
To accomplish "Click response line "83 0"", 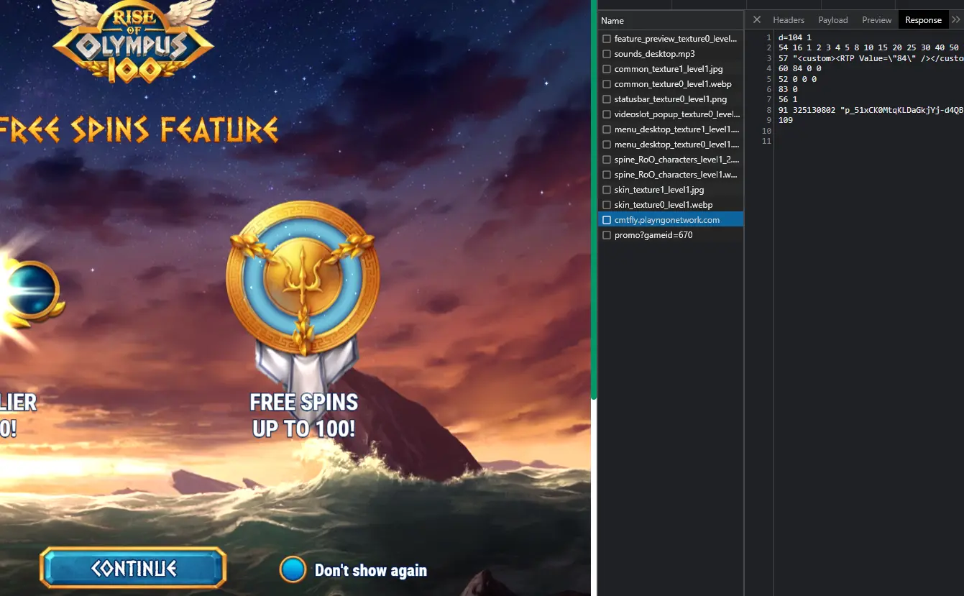I will click(788, 89).
